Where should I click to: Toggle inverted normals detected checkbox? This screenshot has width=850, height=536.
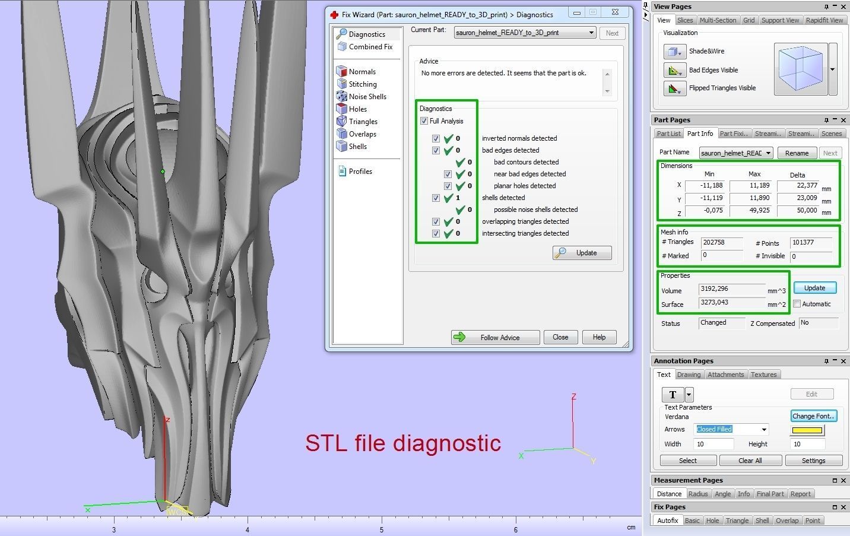(436, 138)
